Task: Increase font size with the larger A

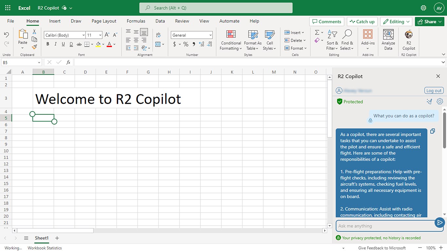Action: coord(107,35)
